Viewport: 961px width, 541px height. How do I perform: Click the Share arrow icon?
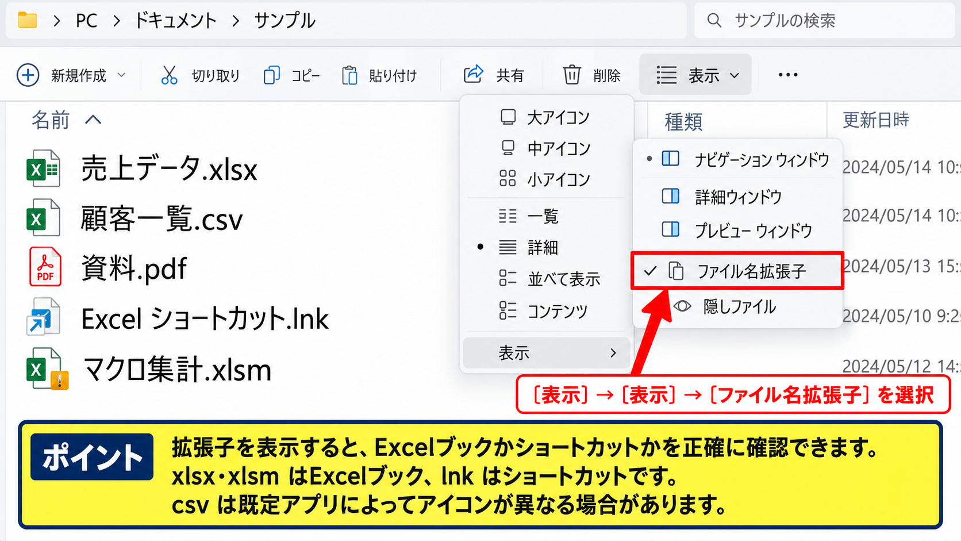(x=474, y=74)
